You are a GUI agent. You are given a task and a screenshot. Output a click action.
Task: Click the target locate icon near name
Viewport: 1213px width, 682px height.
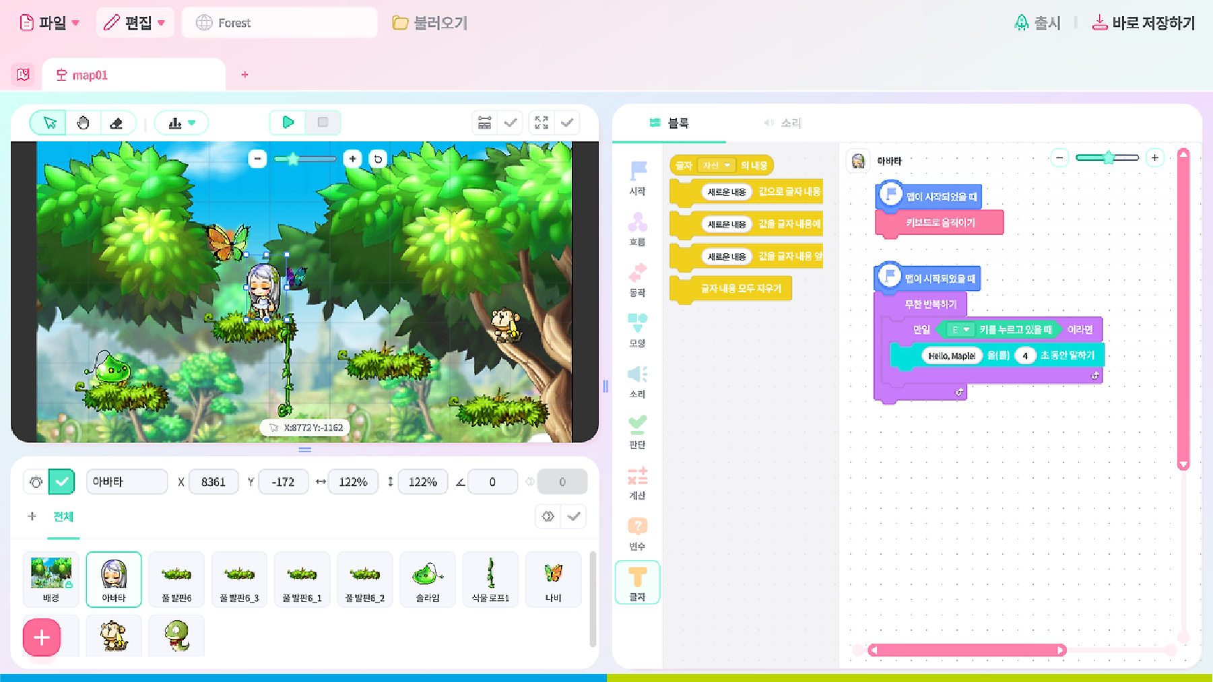point(36,481)
